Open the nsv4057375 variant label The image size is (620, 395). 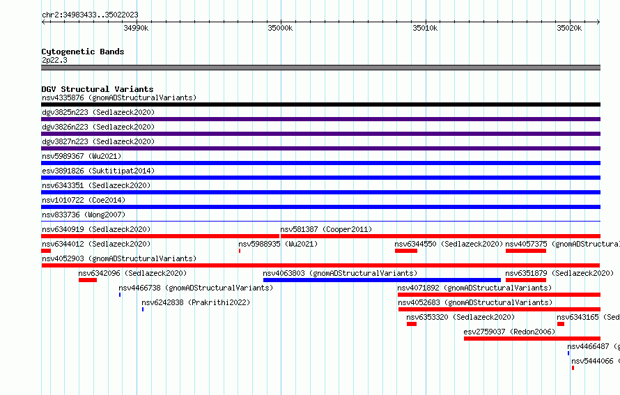562,244
